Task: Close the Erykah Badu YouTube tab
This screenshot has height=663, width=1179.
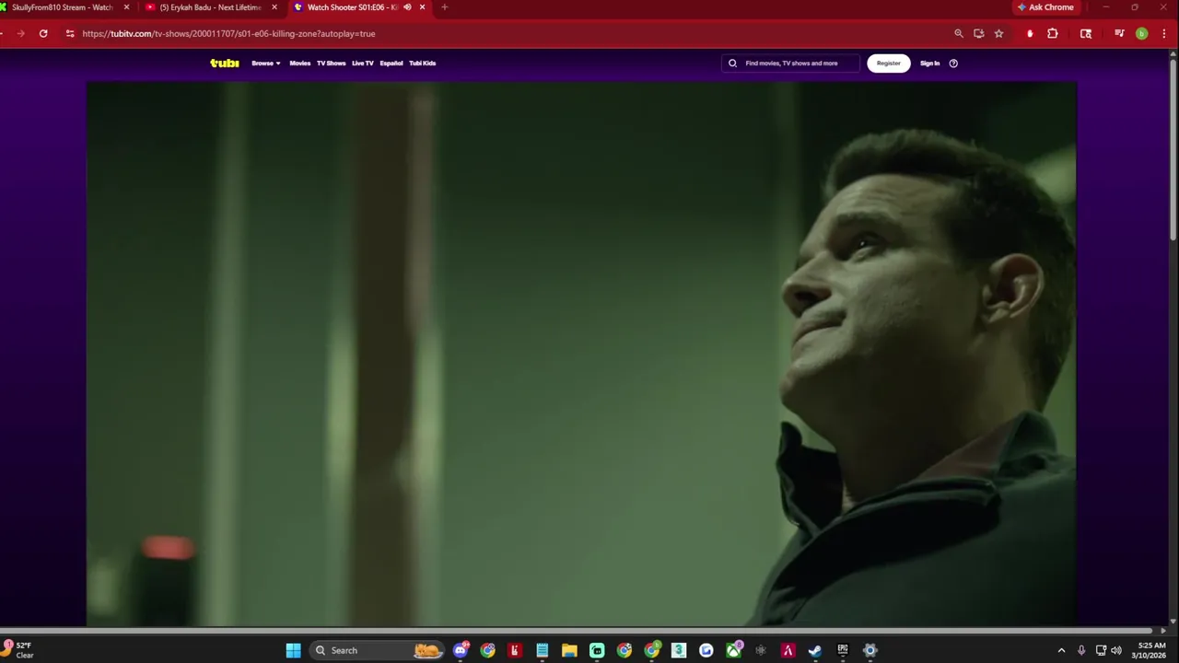Action: [274, 7]
